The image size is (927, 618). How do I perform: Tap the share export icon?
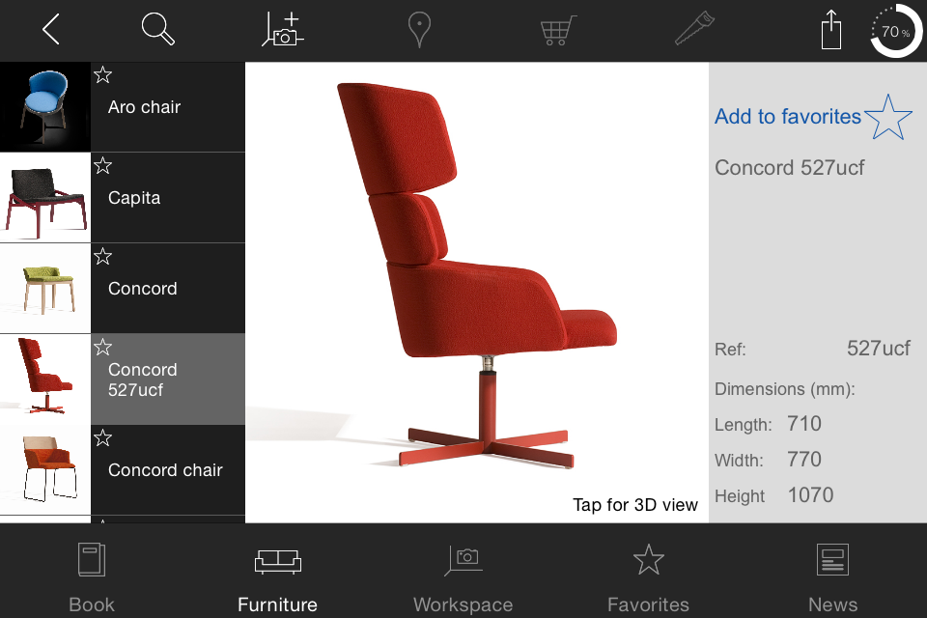pos(831,30)
